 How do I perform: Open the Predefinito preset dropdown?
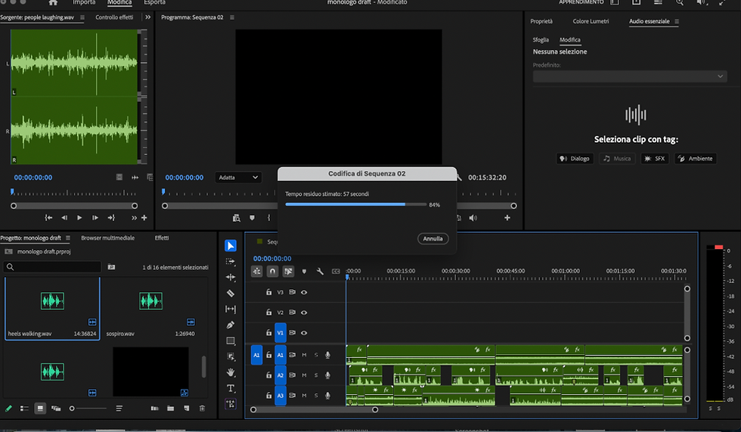[630, 76]
